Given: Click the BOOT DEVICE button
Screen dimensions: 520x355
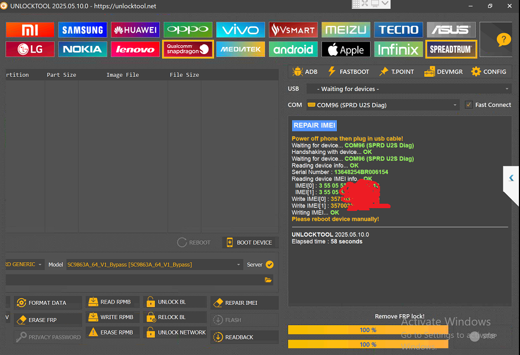Looking at the screenshot, I should click(x=249, y=242).
